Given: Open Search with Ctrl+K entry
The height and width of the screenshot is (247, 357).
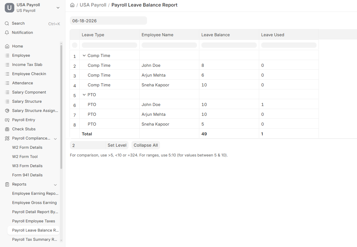Looking at the screenshot, I should [x=32, y=23].
